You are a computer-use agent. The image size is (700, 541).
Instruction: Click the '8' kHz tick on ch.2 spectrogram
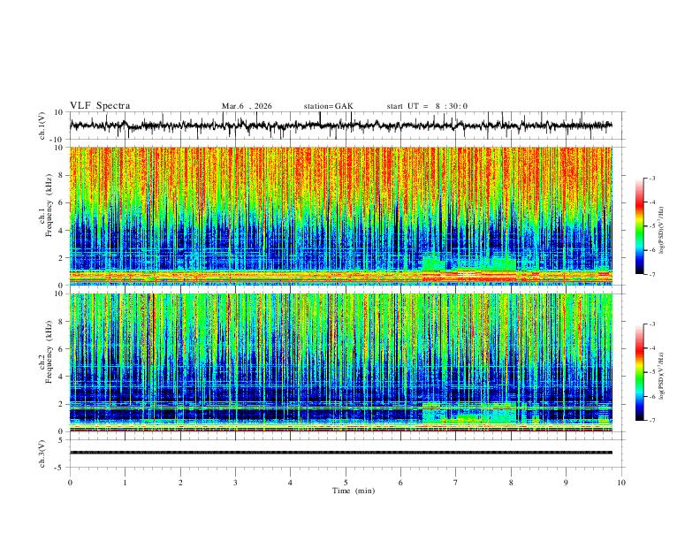coord(61,322)
